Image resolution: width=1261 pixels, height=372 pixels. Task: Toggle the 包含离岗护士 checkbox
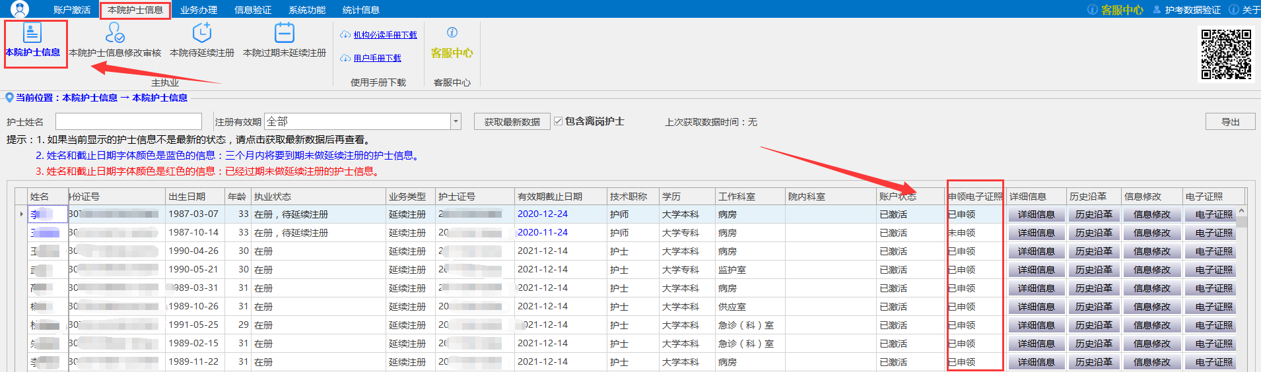pos(559,121)
